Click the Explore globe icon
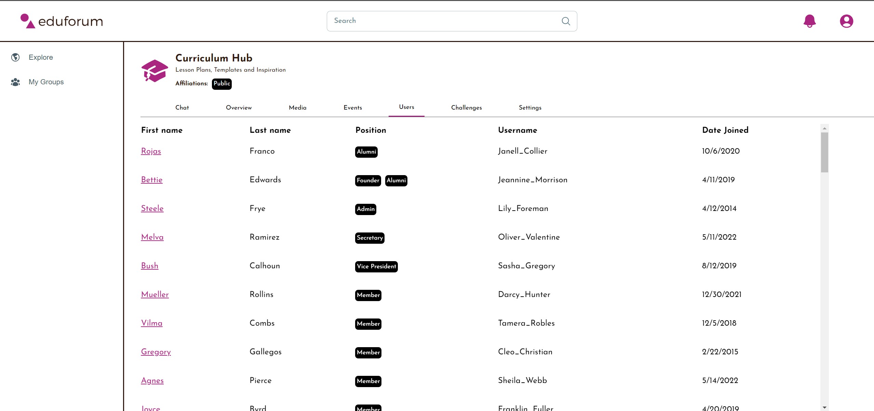Viewport: 874px width, 411px height. [15, 57]
